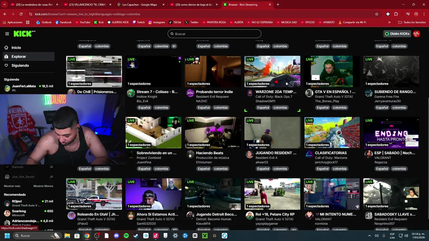
Task: Click the Resident Evil Requiem category under NAZHC
Action: click(x=212, y=97)
